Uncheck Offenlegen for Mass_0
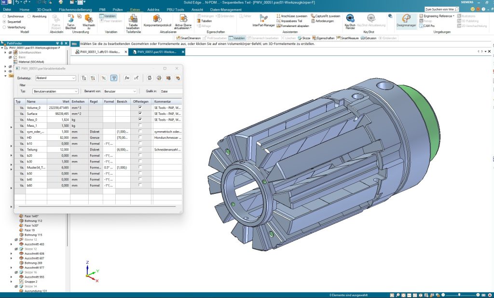This screenshot has height=298, width=494. point(140,120)
